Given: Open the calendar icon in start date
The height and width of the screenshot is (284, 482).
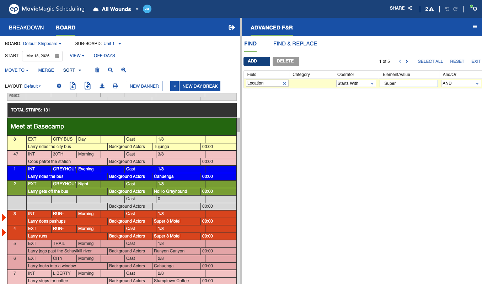Looking at the screenshot, I should (57, 56).
